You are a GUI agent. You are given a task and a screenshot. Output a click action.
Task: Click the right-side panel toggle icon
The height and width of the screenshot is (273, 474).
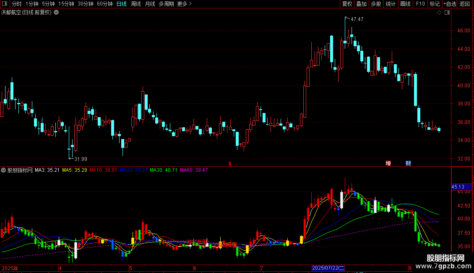[x=447, y=13]
